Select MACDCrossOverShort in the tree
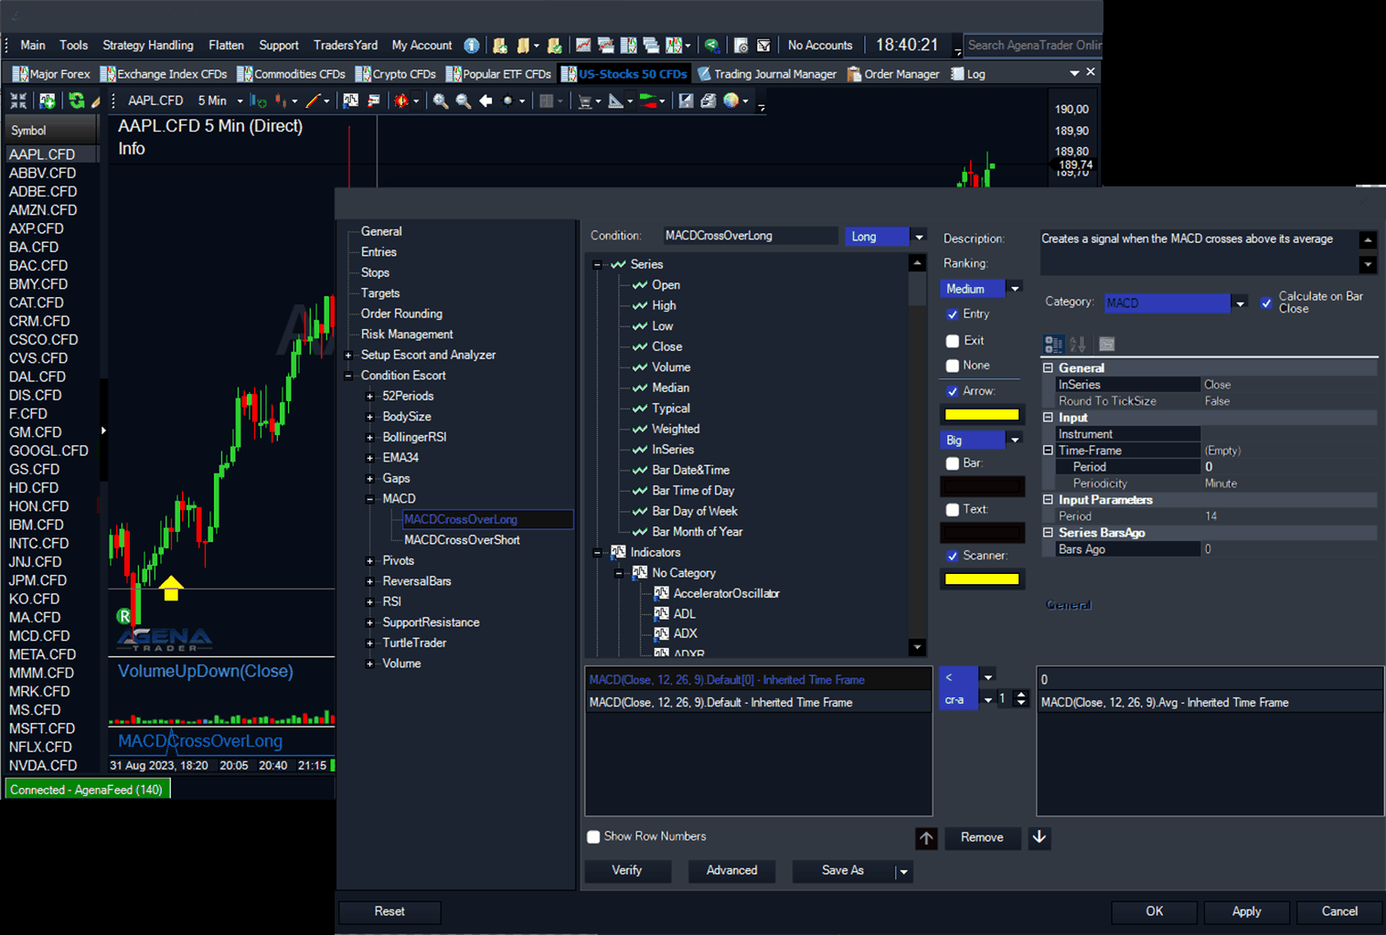 (x=462, y=540)
